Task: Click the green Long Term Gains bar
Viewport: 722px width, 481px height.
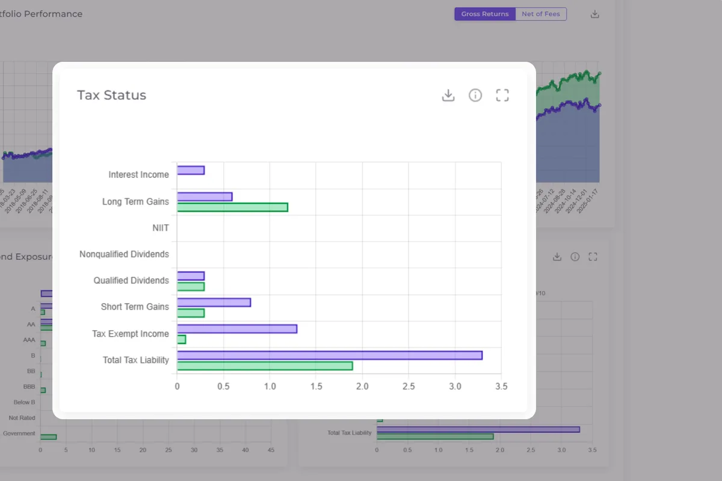Action: 232,207
